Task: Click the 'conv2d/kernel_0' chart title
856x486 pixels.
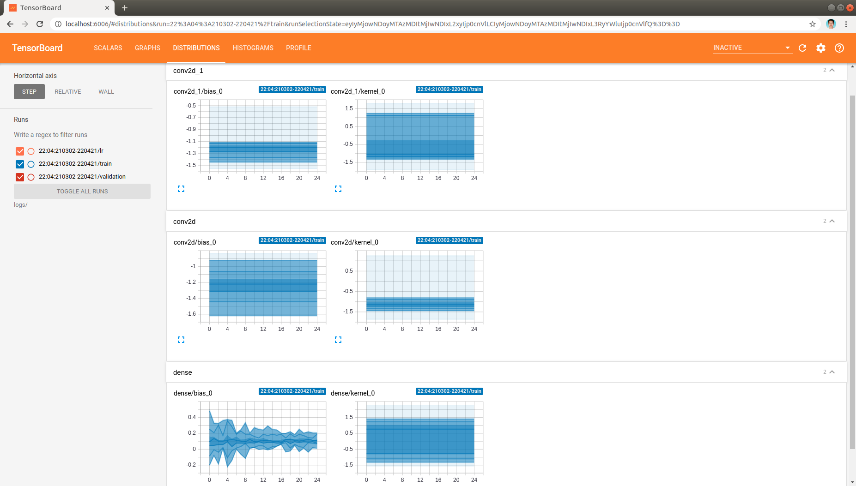Action: click(x=355, y=242)
